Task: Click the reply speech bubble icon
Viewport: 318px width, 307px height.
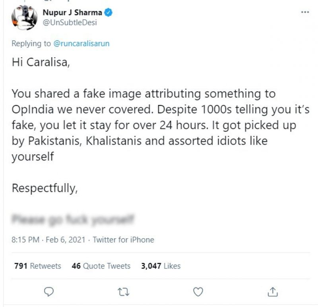Action: coord(48,292)
